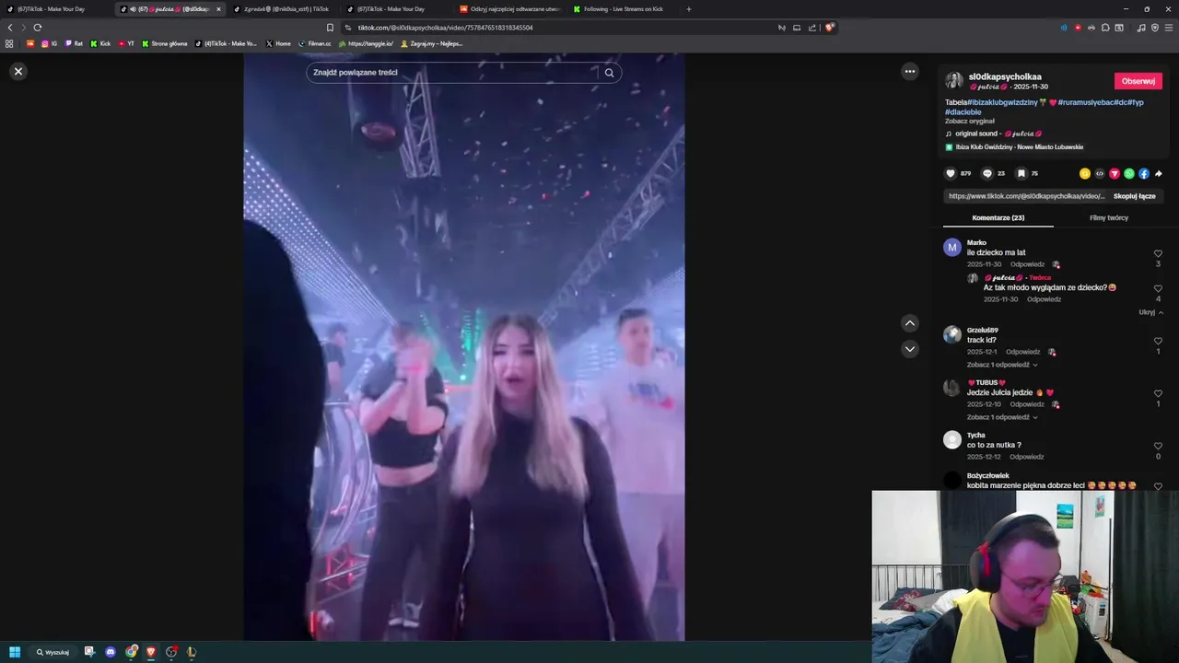
Task: Open Marko's avatar
Action: pyautogui.click(x=952, y=247)
